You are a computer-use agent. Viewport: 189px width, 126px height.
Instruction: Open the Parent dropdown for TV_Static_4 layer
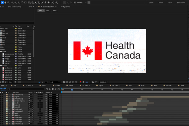53,94
